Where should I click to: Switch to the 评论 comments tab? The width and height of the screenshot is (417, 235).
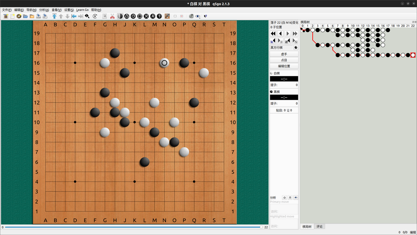(x=319, y=227)
